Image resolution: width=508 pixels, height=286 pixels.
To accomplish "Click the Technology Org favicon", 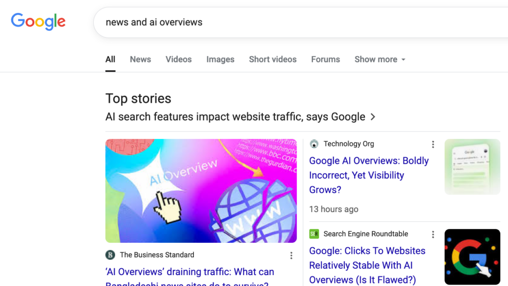I will coord(314,143).
